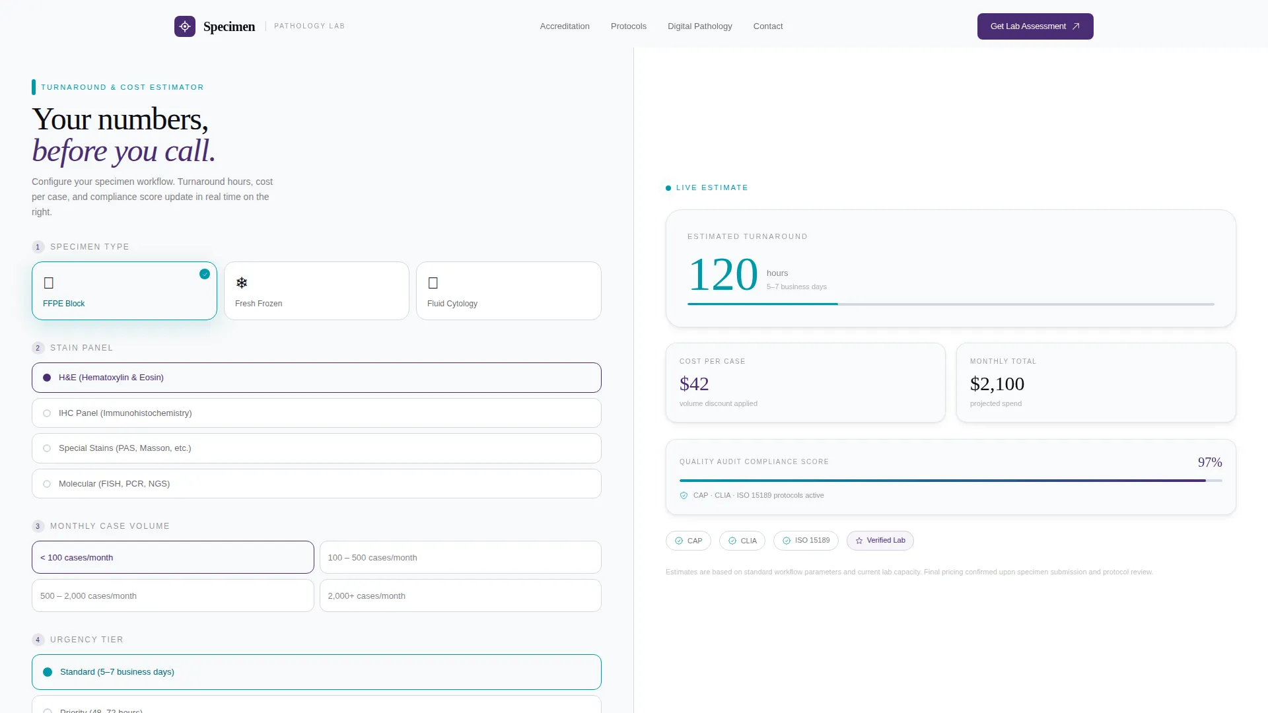
Task: Click the step 1 Specimen Type number badge
Action: click(38, 247)
